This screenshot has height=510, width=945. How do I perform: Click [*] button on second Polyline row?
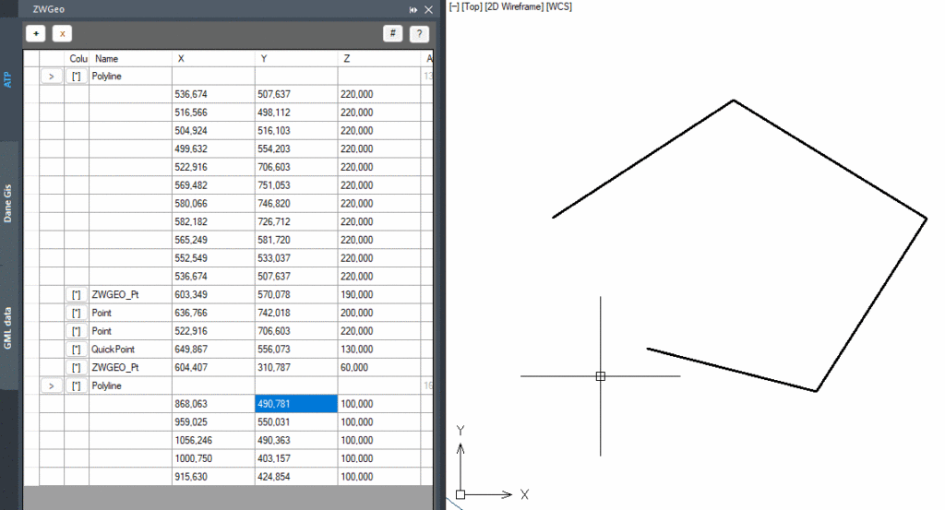(x=77, y=386)
